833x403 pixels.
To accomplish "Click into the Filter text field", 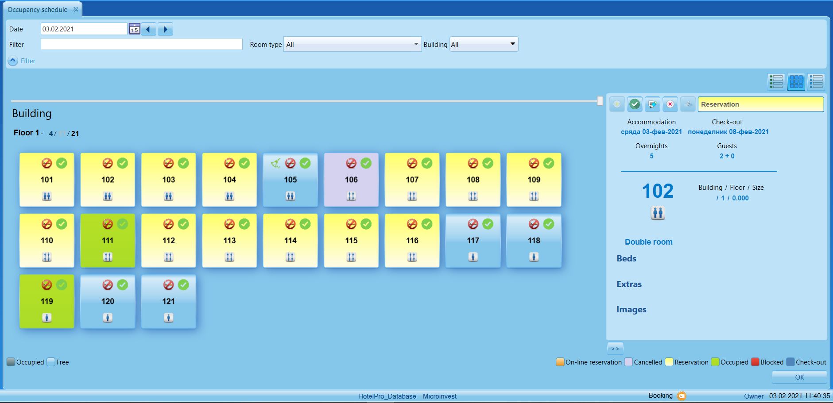I will 142,44.
